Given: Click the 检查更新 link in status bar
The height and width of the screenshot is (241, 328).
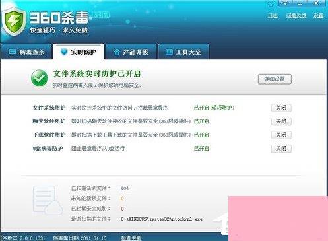Looking at the screenshot, I should pos(131,238).
